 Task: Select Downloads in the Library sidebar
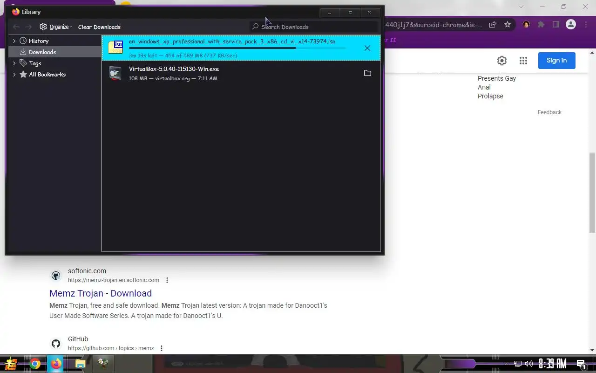[42, 52]
